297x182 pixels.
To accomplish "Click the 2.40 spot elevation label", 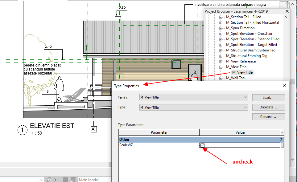I will [x=48, y=47].
